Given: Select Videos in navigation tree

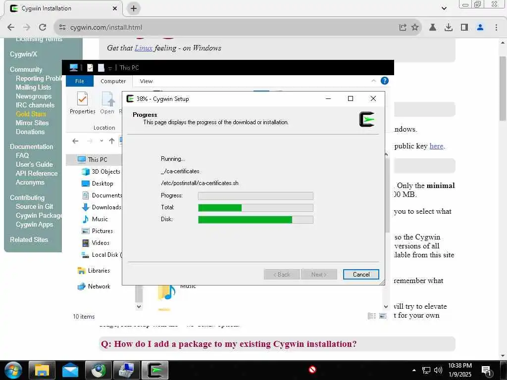Looking at the screenshot, I should [96, 243].
